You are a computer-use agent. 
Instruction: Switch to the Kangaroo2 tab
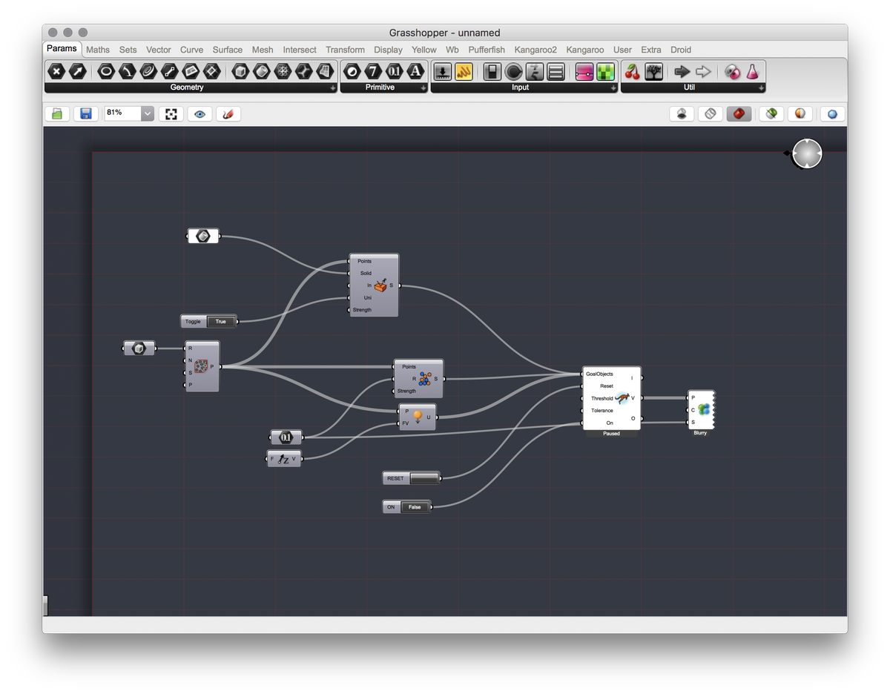click(x=535, y=50)
